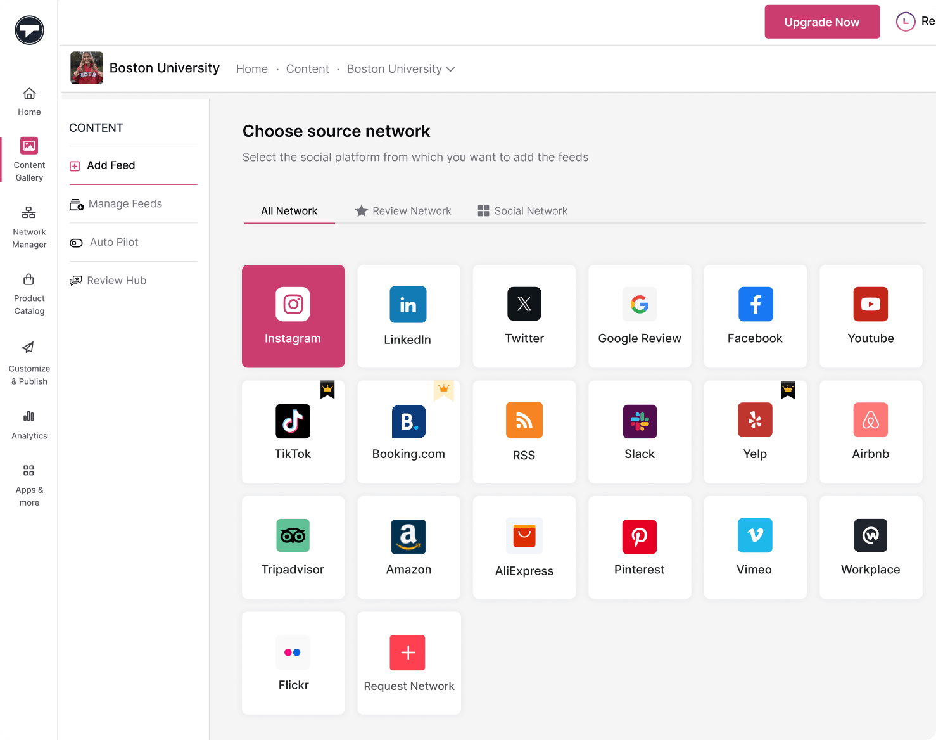Go to Home via the breadcrumb
This screenshot has height=740, width=936.
pyautogui.click(x=252, y=69)
